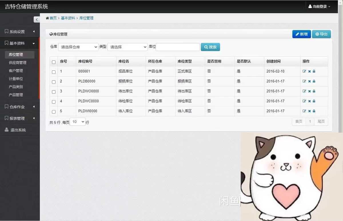Focus the 库位 search input field

178,47
